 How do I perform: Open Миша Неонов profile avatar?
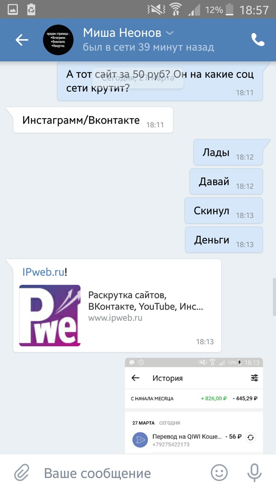point(58,40)
